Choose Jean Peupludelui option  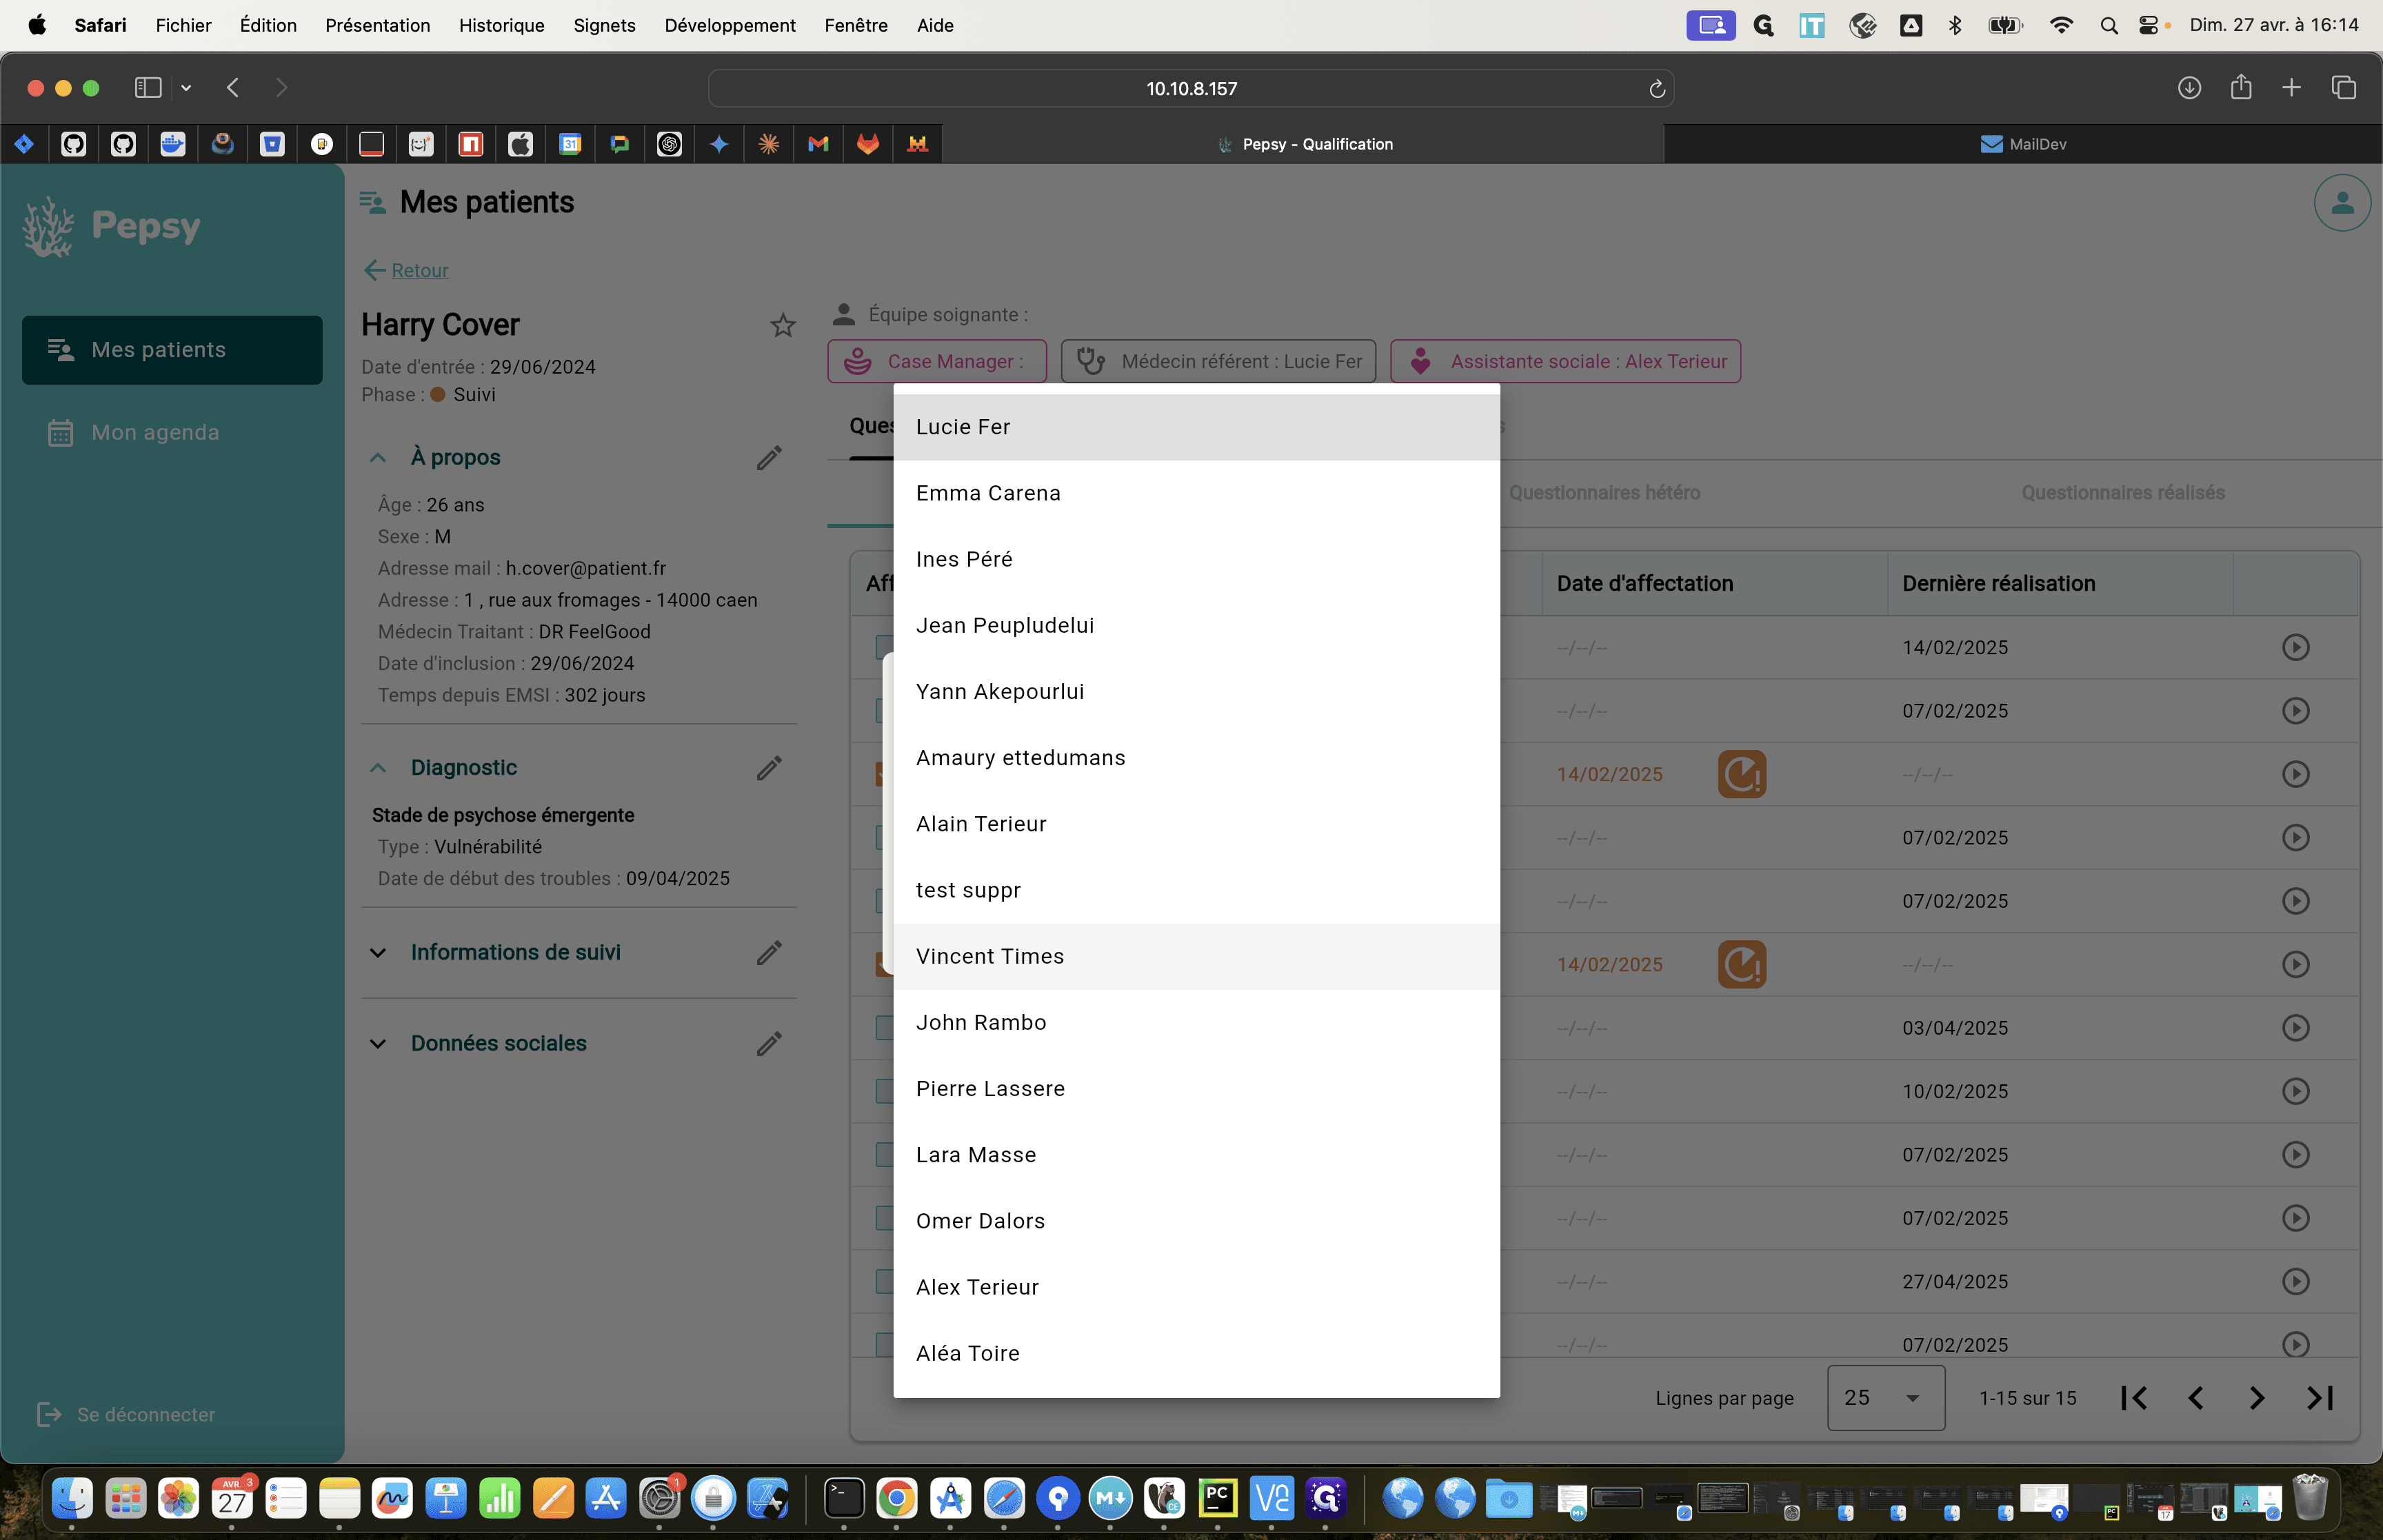(x=1196, y=626)
